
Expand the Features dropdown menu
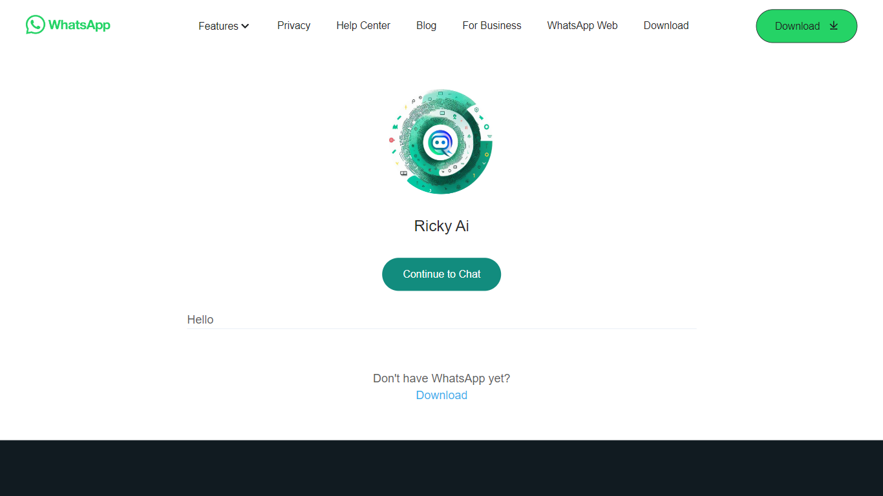pyautogui.click(x=224, y=26)
